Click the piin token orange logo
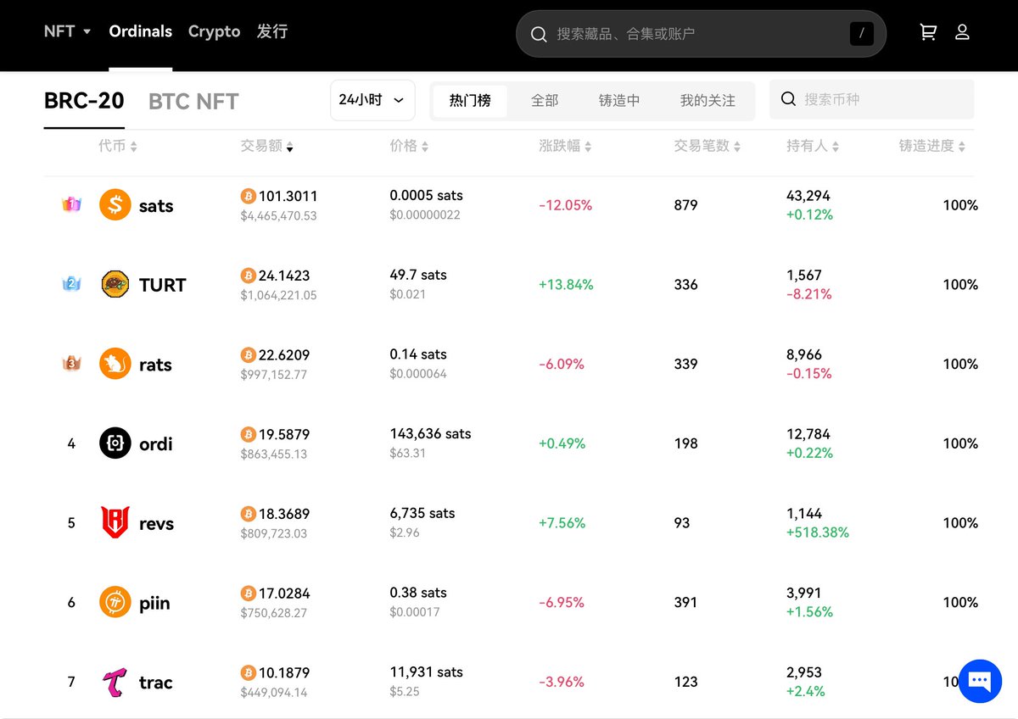Screen dimensions: 1018x719 tap(115, 603)
